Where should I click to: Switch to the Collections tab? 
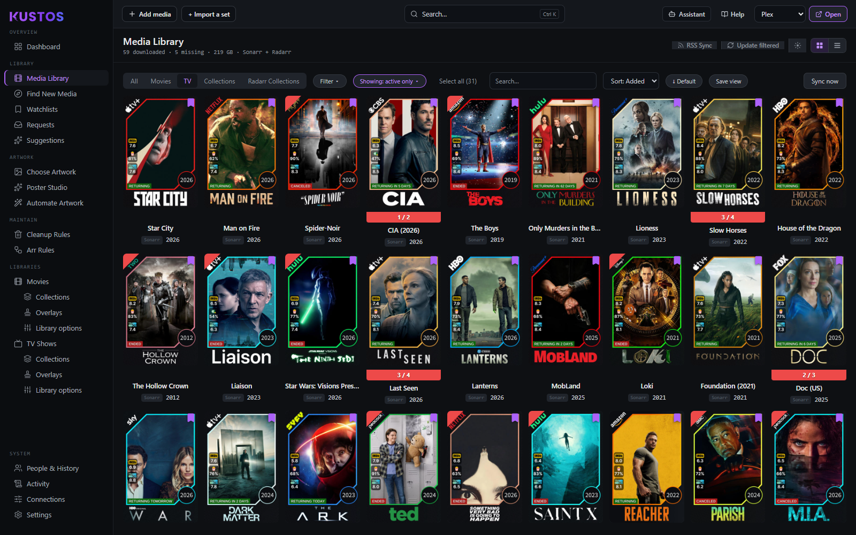tap(219, 81)
